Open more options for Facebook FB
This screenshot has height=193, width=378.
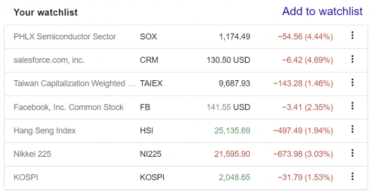[352, 106]
